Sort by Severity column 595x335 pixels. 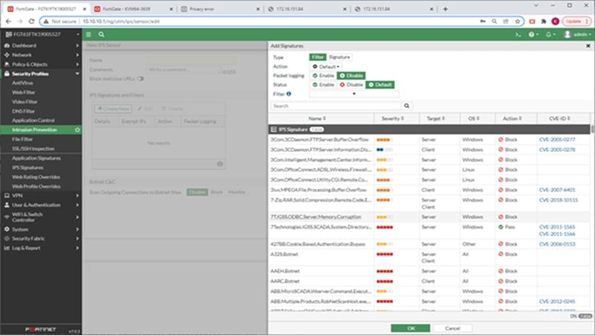pyautogui.click(x=393, y=118)
